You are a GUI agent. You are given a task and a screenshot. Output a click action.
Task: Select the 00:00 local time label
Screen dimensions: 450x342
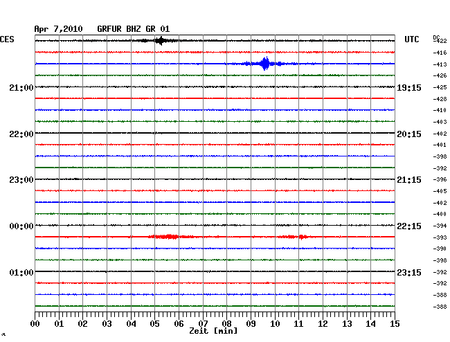click(21, 226)
